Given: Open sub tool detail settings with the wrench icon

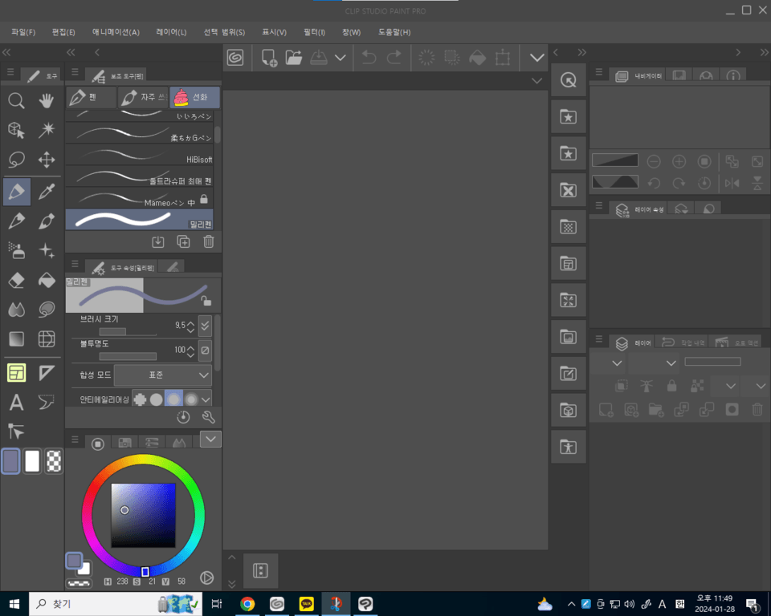Looking at the screenshot, I should [210, 416].
